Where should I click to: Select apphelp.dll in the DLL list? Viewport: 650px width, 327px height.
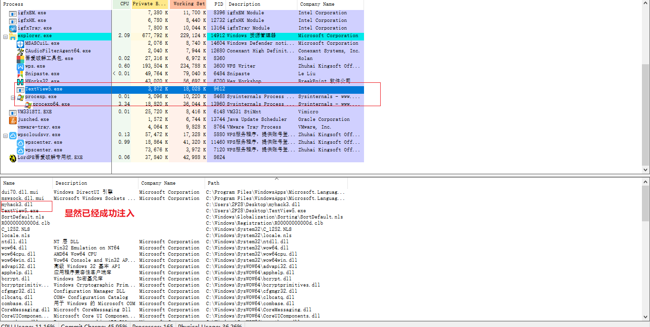pos(17,273)
